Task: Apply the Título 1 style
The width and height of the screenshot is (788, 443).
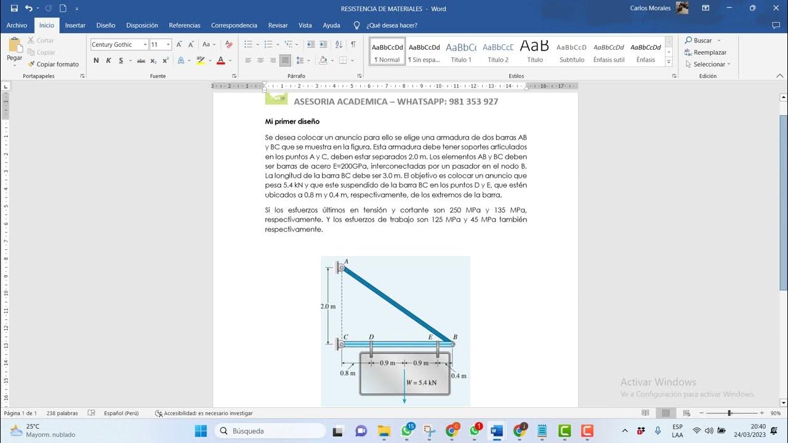Action: (x=461, y=52)
